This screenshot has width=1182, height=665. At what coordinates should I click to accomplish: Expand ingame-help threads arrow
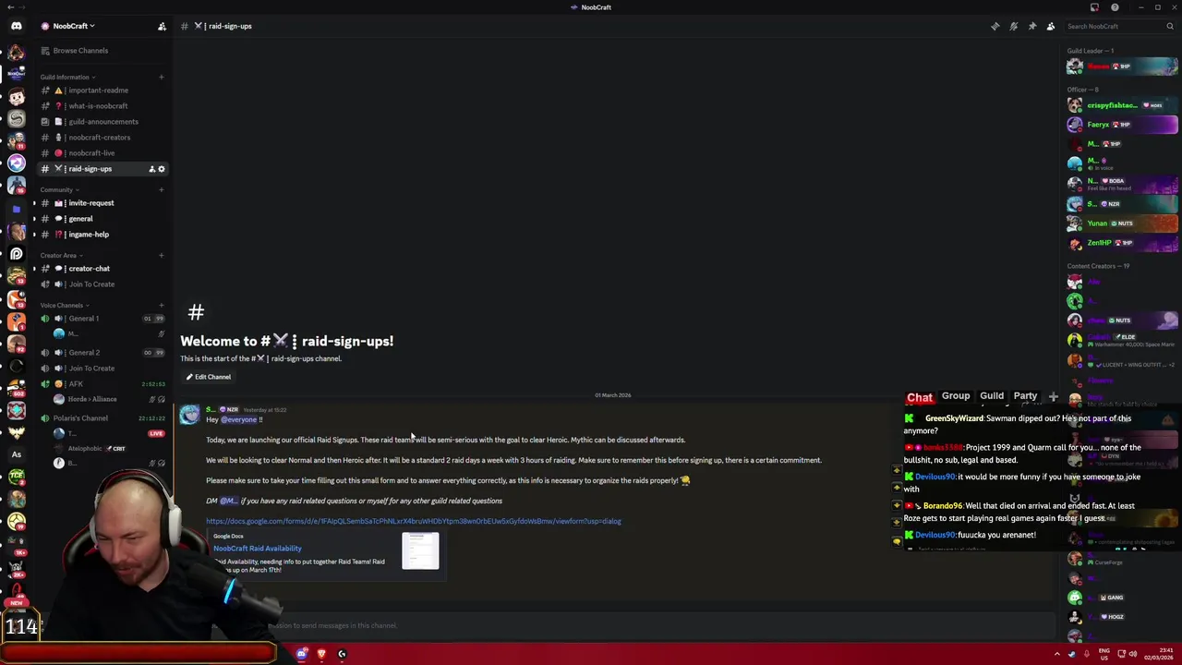coord(34,235)
